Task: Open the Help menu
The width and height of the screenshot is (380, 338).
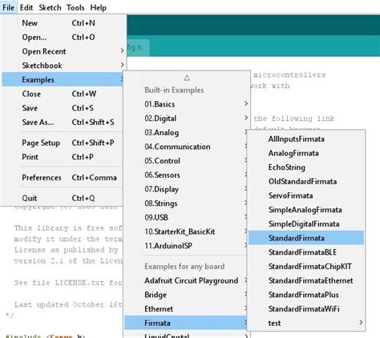Action: 98,7
